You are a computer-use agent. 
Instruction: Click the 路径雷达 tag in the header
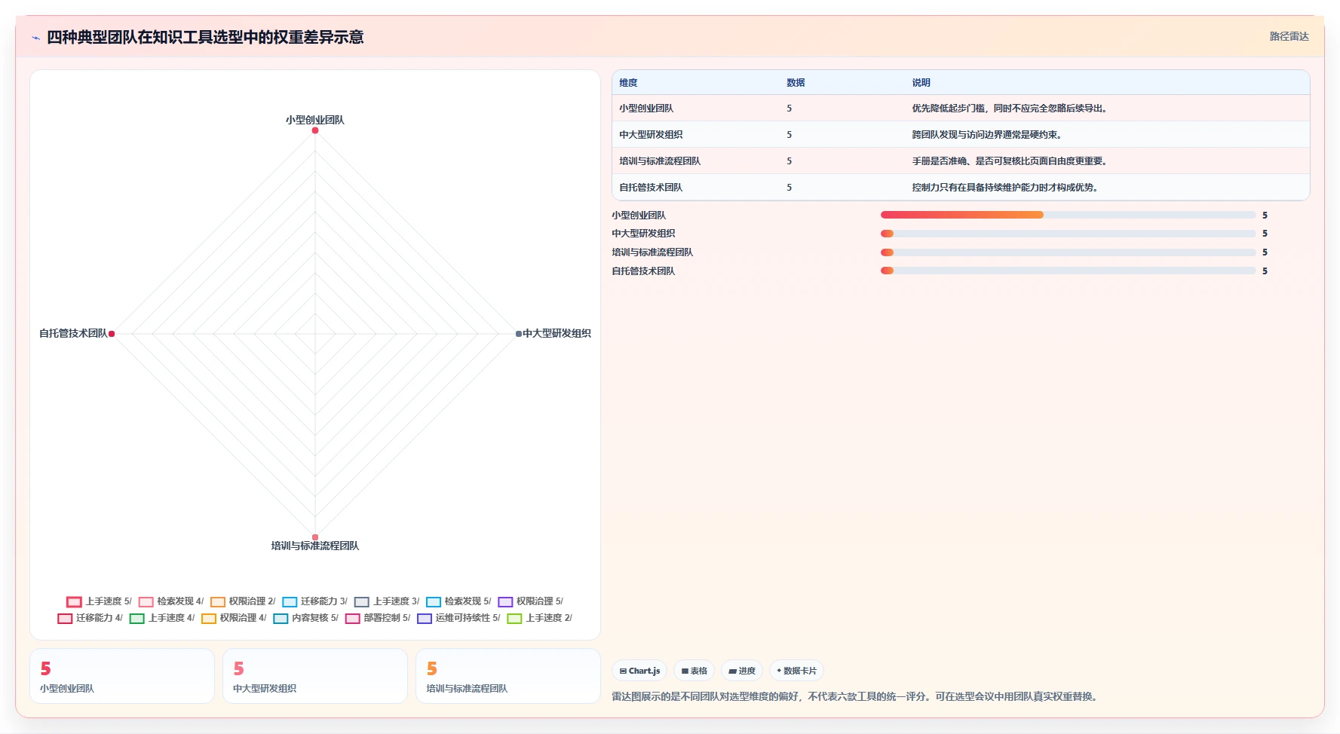[1289, 36]
